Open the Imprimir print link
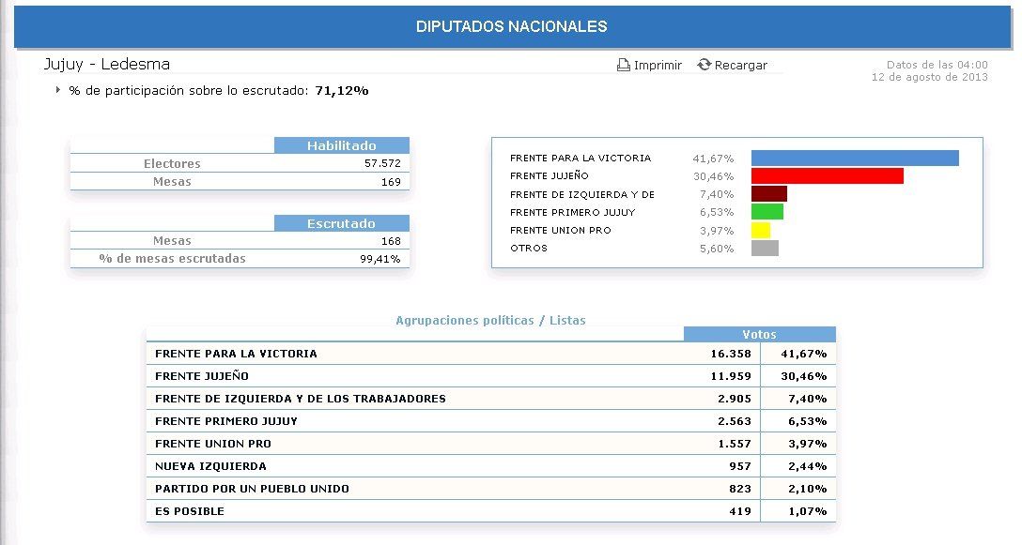This screenshot has height=545, width=1022. 658,66
